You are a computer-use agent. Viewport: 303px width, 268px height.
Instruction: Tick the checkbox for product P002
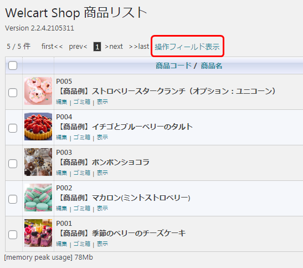pos(13,199)
